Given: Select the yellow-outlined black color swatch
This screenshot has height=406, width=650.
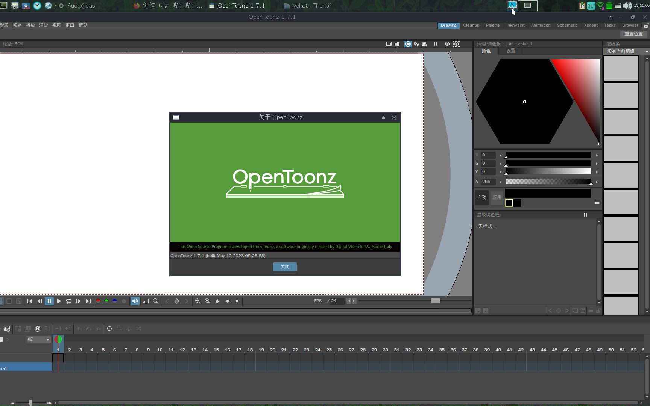Looking at the screenshot, I should pyautogui.click(x=509, y=203).
